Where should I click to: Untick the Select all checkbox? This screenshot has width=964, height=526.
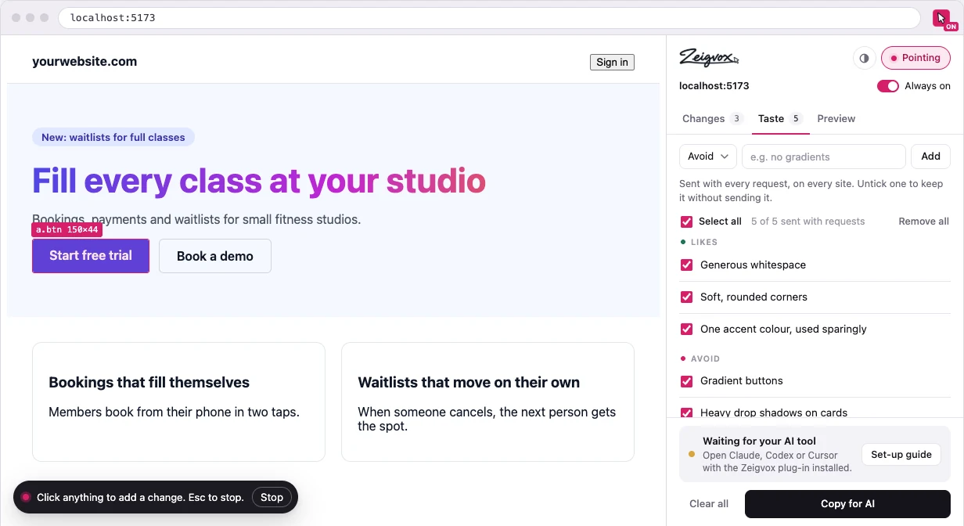[687, 222]
